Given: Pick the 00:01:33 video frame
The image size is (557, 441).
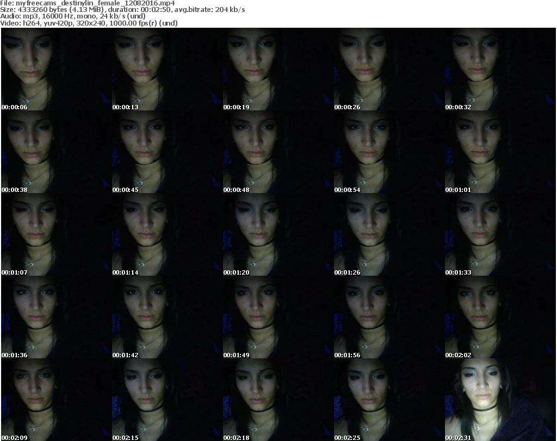Looking at the screenshot, I should [x=500, y=235].
